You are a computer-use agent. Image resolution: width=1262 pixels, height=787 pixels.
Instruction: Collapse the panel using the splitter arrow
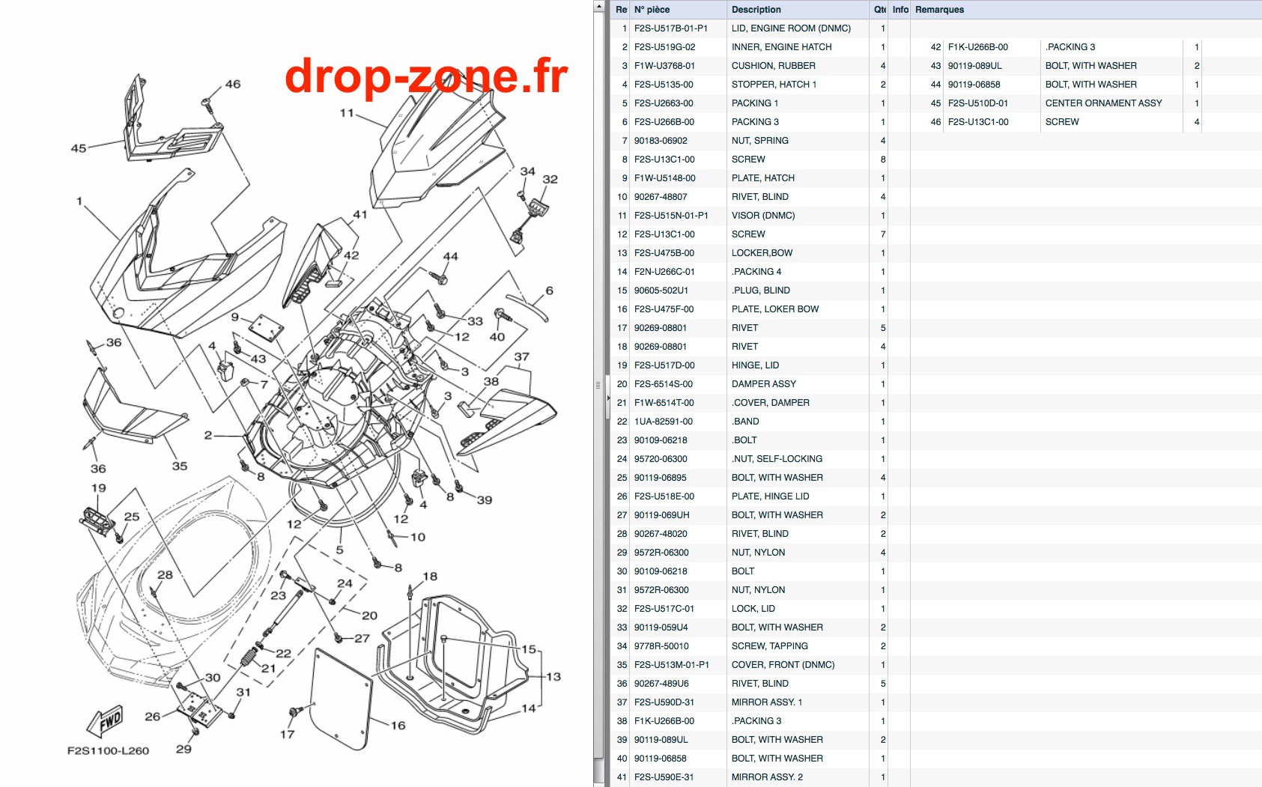tap(608, 396)
